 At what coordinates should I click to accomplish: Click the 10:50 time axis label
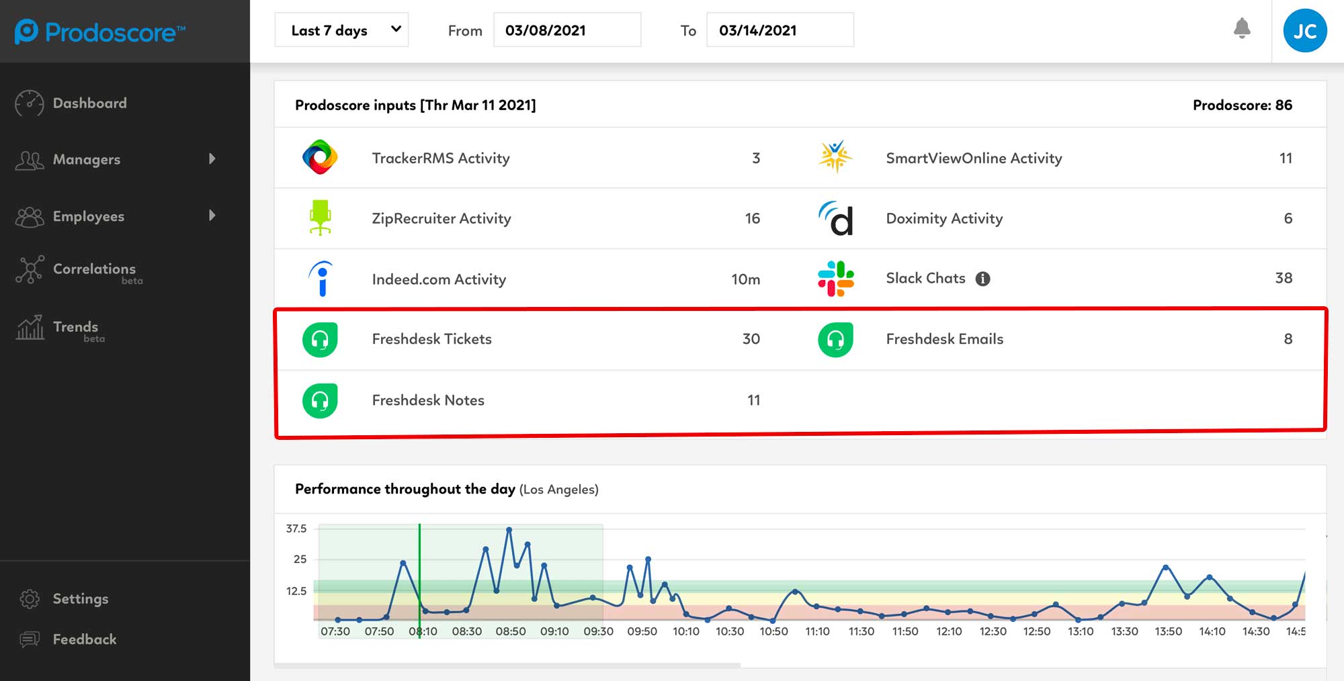773,631
